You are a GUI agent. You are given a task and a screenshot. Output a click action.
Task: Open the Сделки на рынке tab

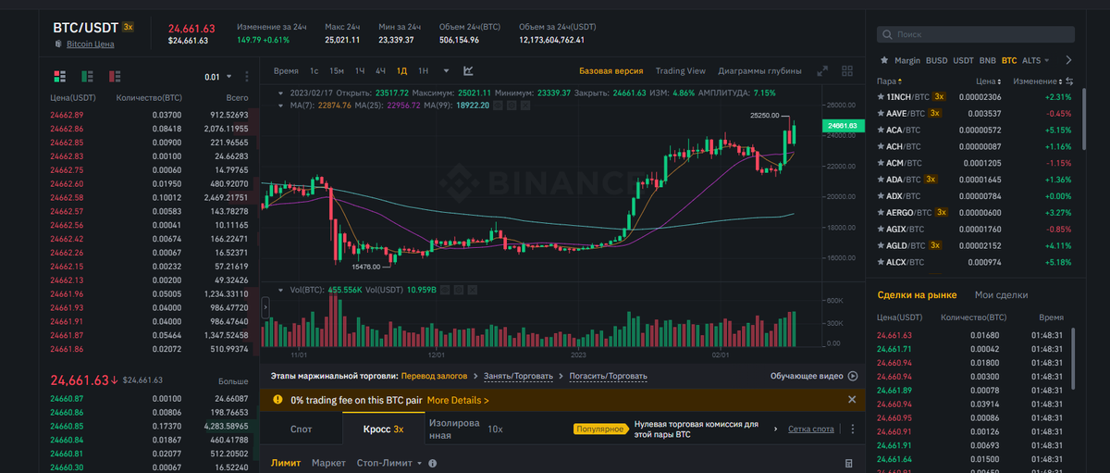(x=917, y=295)
